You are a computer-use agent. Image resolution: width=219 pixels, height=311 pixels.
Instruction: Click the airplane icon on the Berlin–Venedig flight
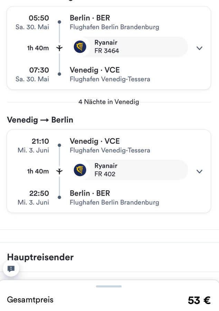[59, 48]
